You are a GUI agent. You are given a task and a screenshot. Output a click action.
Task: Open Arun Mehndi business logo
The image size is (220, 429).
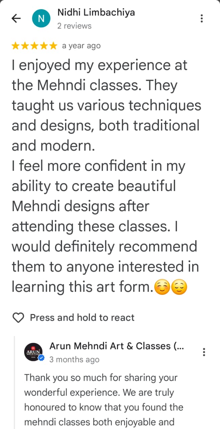33,352
